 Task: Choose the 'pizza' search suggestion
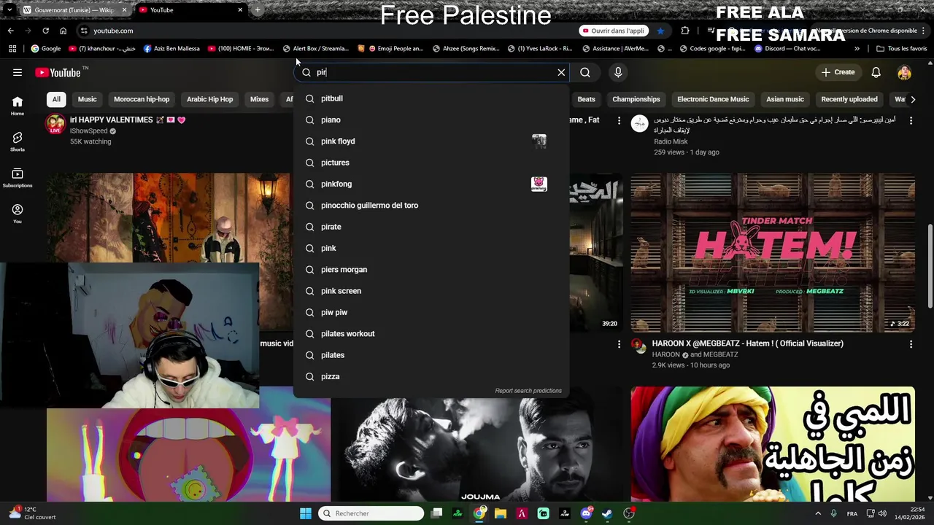pyautogui.click(x=431, y=376)
